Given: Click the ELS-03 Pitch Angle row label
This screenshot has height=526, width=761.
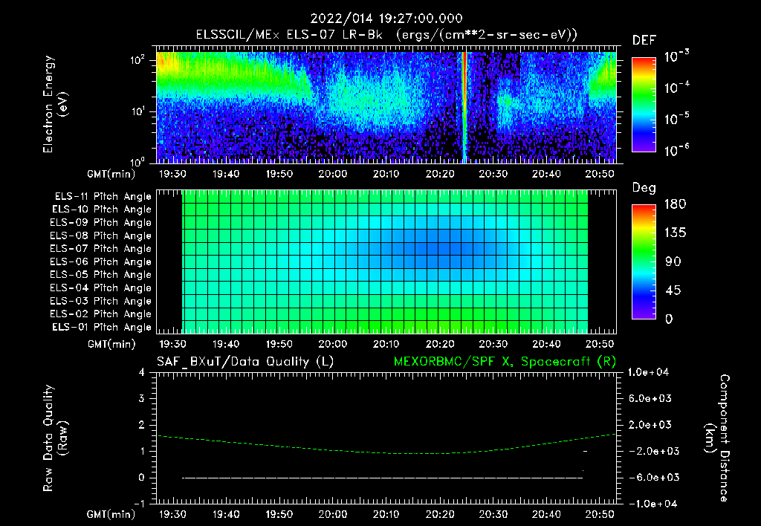Looking at the screenshot, I should click(x=101, y=301).
